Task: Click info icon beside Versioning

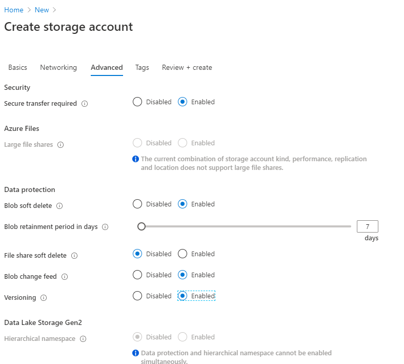Action: click(x=44, y=298)
